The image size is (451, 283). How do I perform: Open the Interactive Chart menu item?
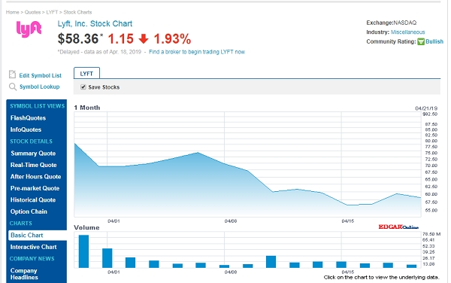(33, 247)
